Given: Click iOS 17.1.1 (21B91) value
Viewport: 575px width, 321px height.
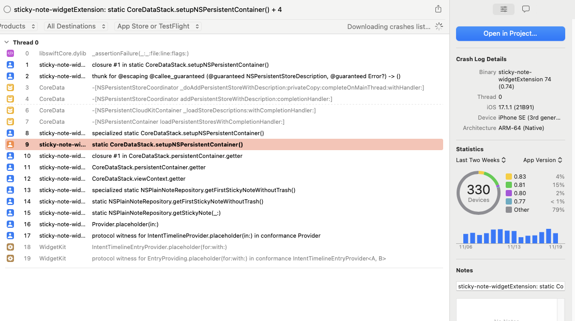Looking at the screenshot, I should (x=516, y=107).
